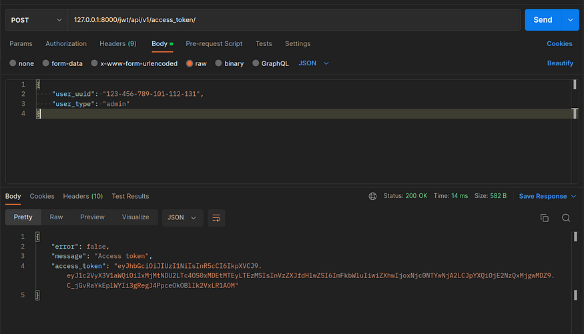Toggle word wrap for the response
The height and width of the screenshot is (334, 584).
point(216,218)
